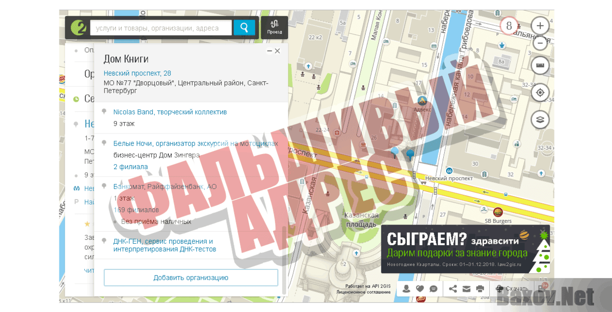
Task: Open the Проезд route planning button
Action: (274, 27)
